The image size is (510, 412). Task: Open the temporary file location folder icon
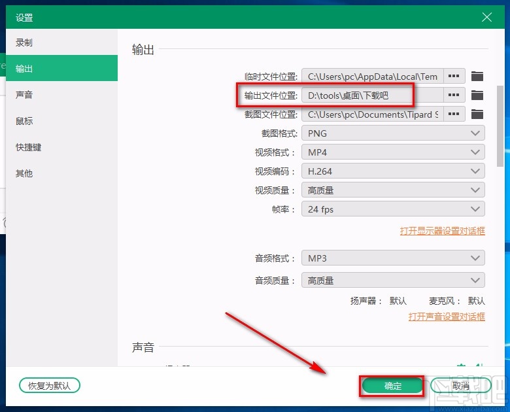tap(477, 77)
